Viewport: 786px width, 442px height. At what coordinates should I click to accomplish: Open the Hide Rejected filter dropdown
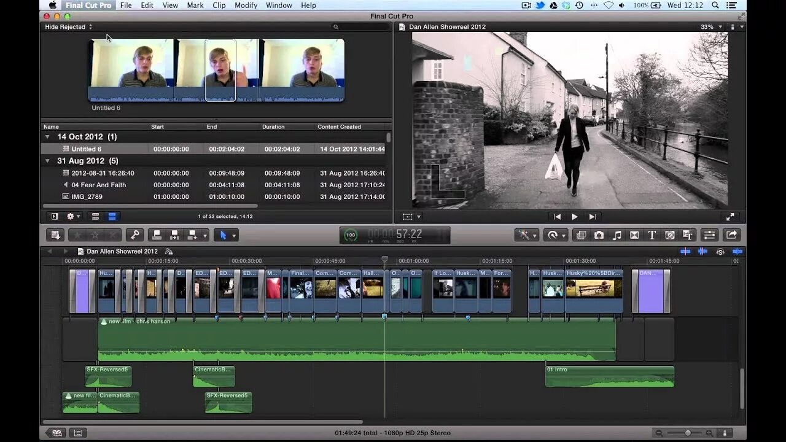(69, 27)
